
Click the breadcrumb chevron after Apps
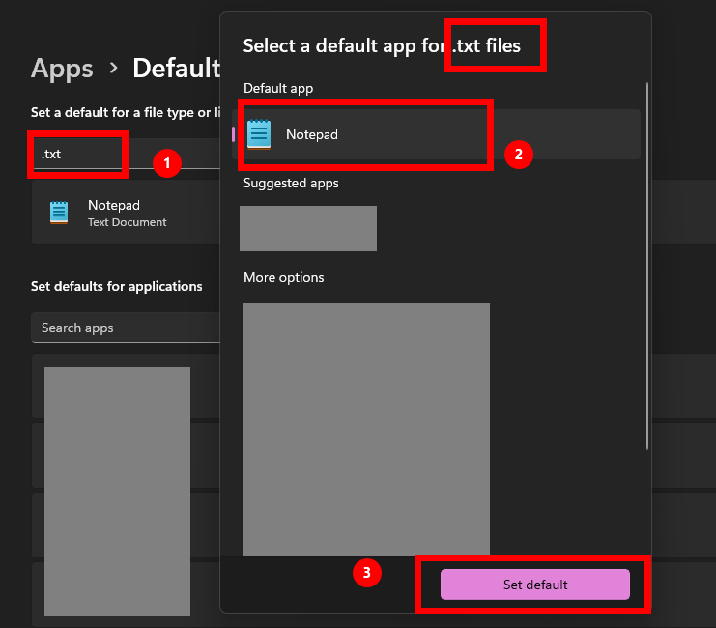point(113,69)
